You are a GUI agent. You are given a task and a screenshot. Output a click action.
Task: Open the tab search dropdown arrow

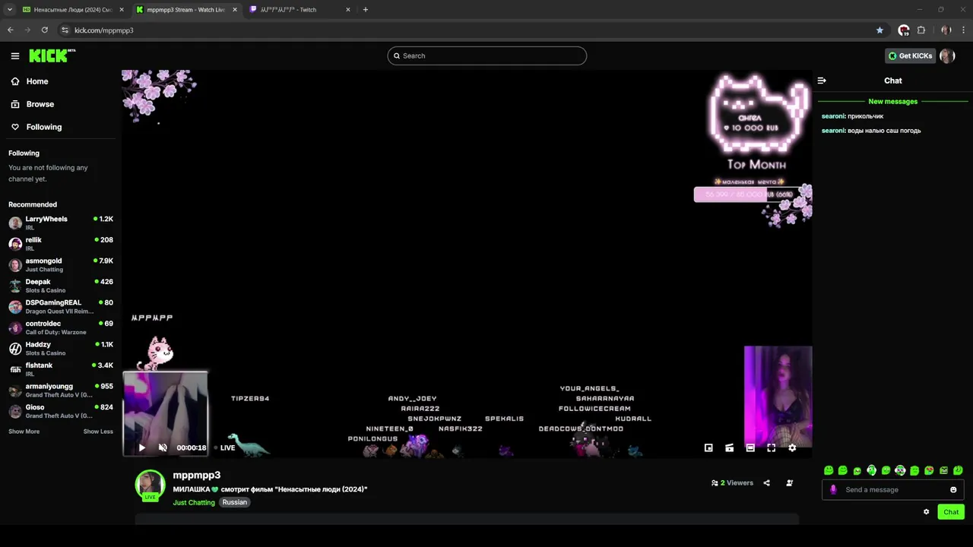[9, 10]
